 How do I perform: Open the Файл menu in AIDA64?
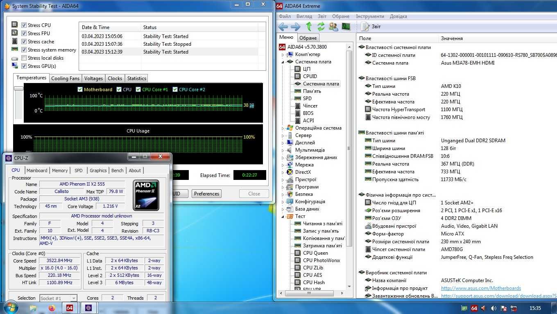point(285,16)
